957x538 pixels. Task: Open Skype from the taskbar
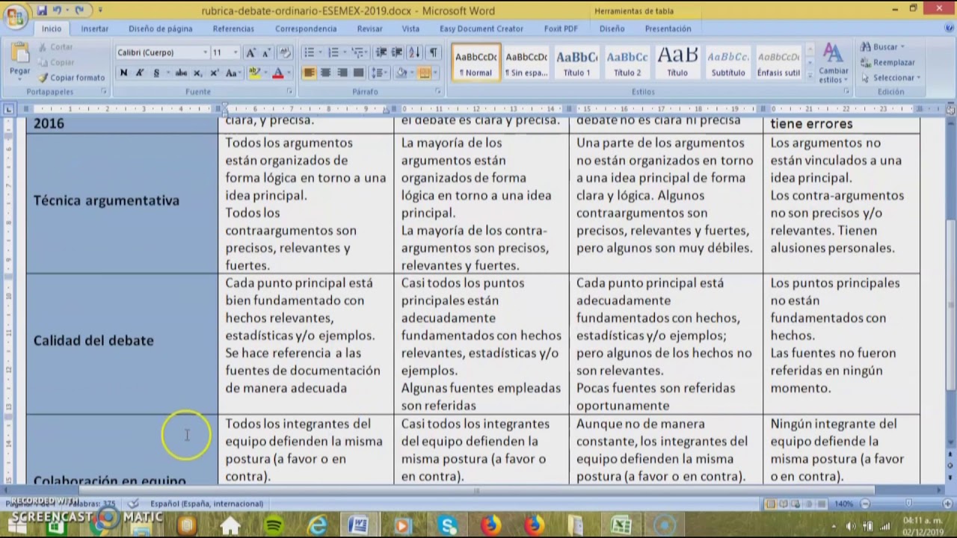pos(448,526)
